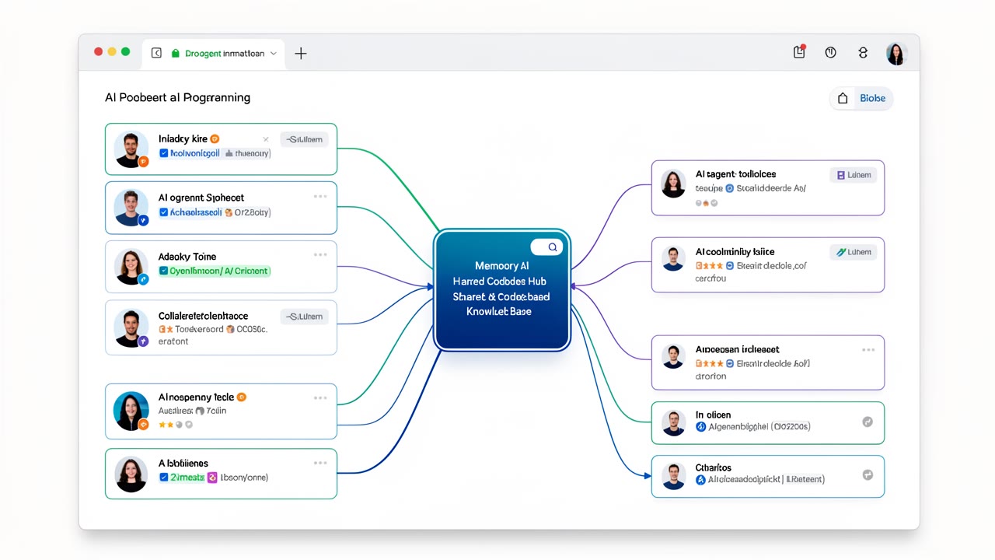Open three-dot menu on Aipoeosan ircheset card
The image size is (995, 560).
(868, 350)
